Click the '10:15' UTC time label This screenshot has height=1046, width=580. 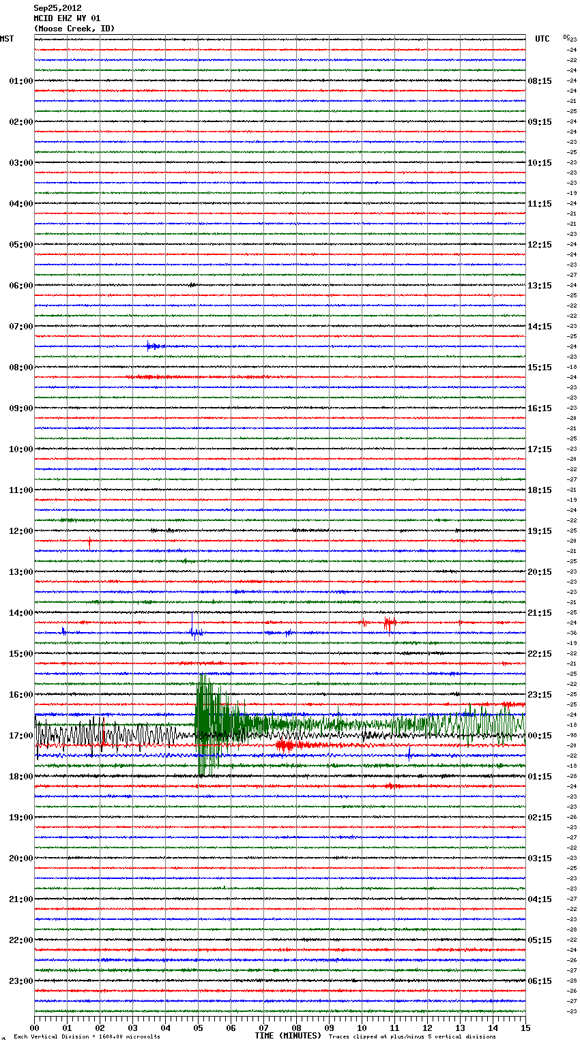(x=540, y=163)
